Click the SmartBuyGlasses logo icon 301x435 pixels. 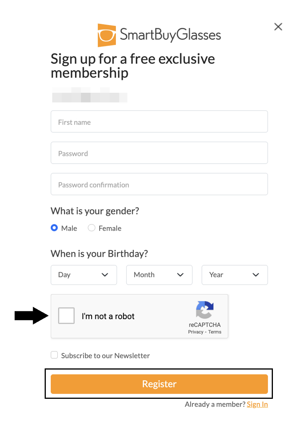tap(107, 35)
